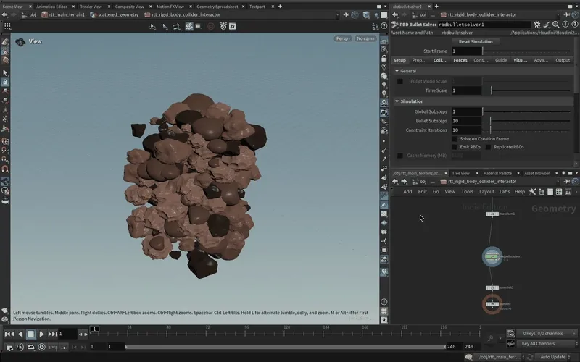Click the Reset Simulation button
Image resolution: width=580 pixels, height=362 pixels.
(476, 42)
